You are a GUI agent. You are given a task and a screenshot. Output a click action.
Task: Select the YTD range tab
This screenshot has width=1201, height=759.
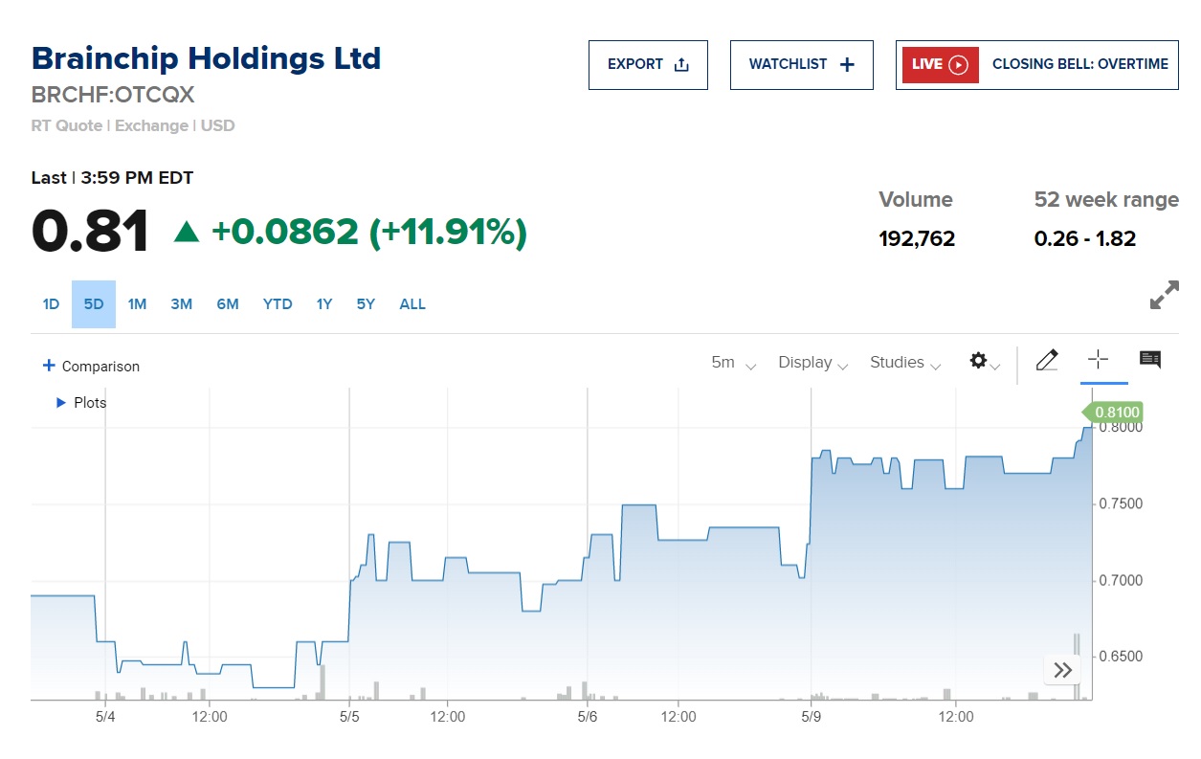(278, 304)
